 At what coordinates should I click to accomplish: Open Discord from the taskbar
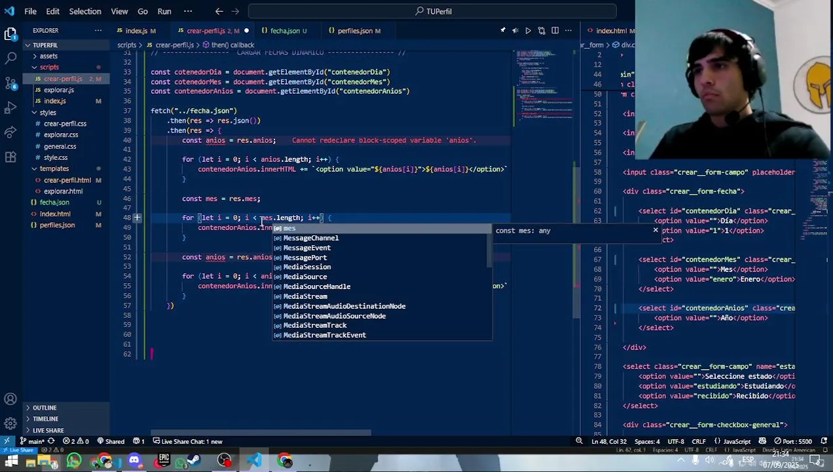(x=134, y=461)
